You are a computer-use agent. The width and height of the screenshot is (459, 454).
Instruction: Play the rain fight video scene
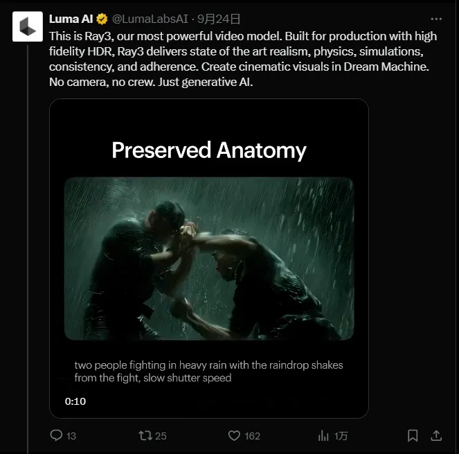click(208, 259)
